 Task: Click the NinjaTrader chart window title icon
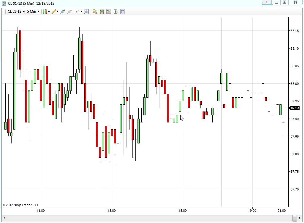coord(4,3)
